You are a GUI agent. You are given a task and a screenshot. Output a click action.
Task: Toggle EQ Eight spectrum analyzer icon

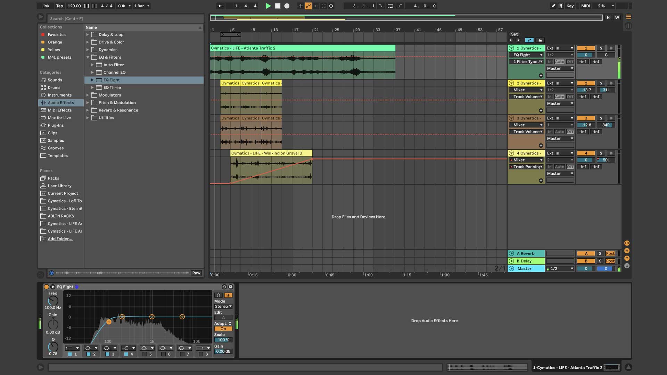click(x=228, y=295)
